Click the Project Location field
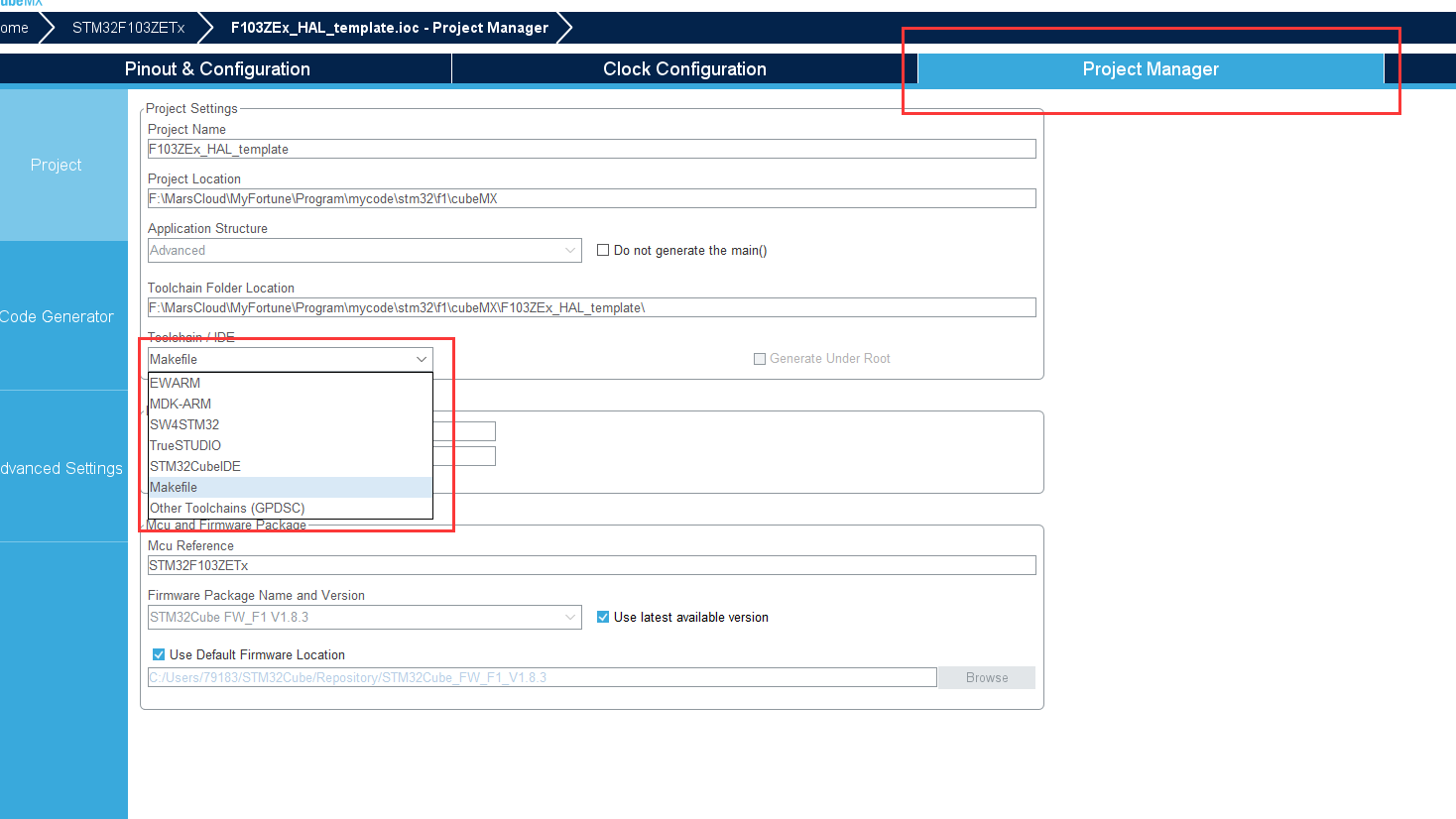The height and width of the screenshot is (819, 1456). pos(591,198)
